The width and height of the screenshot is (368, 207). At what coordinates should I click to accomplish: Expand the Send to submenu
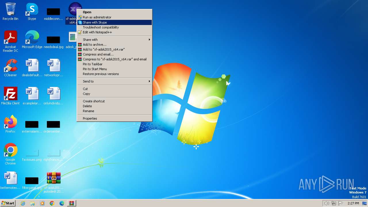pos(114,81)
